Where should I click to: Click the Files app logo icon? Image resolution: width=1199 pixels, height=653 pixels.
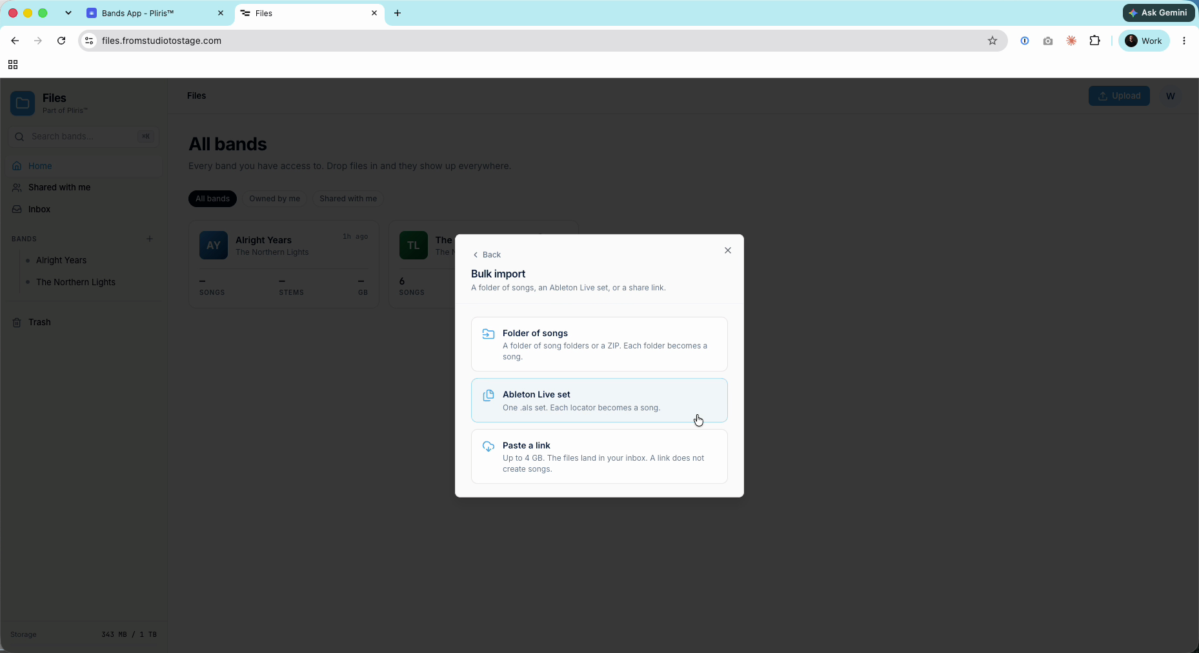pyautogui.click(x=23, y=103)
